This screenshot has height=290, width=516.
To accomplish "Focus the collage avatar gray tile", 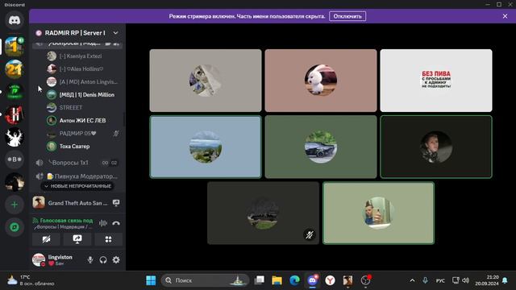I will coord(206,81).
